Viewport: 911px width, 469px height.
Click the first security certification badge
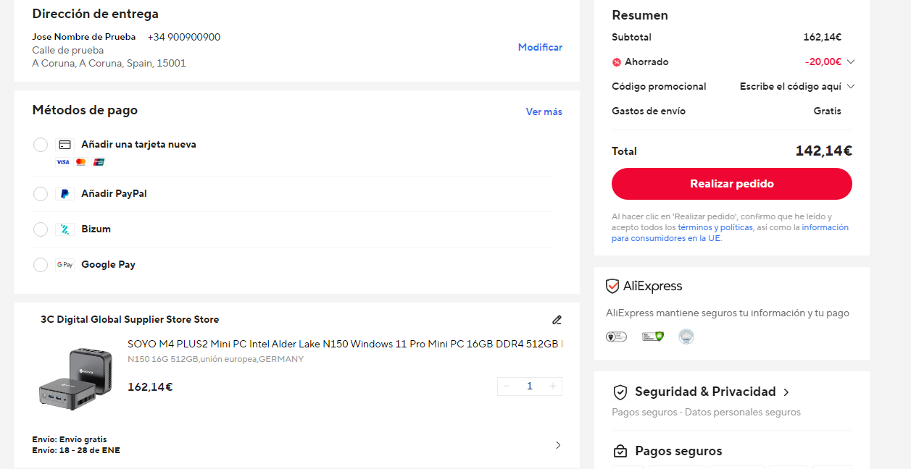616,337
